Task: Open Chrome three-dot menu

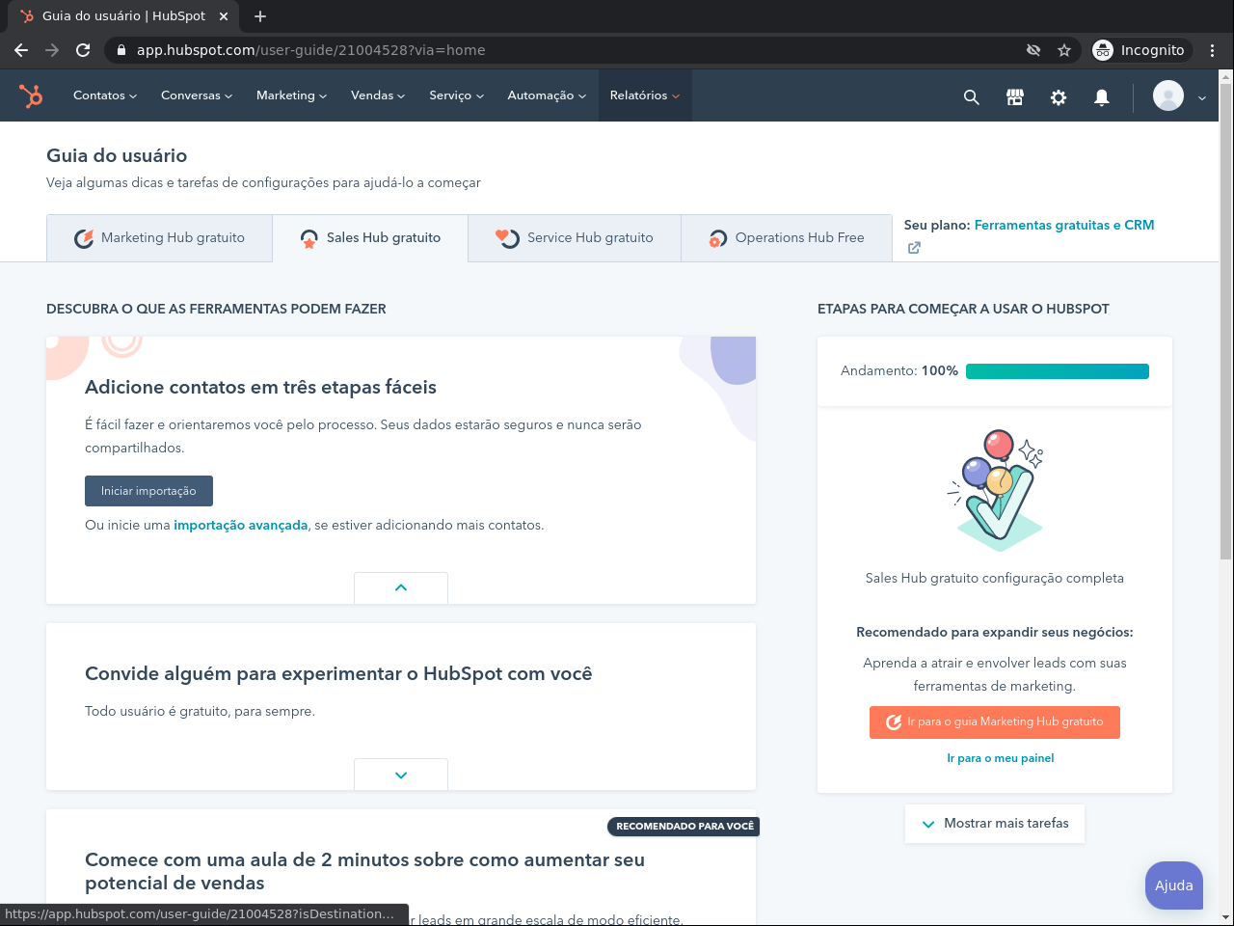Action: pyautogui.click(x=1213, y=50)
